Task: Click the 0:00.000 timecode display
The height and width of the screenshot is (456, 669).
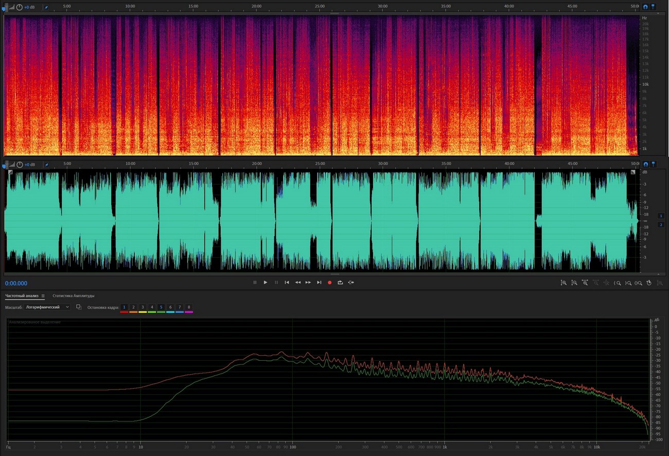Action: coord(16,284)
